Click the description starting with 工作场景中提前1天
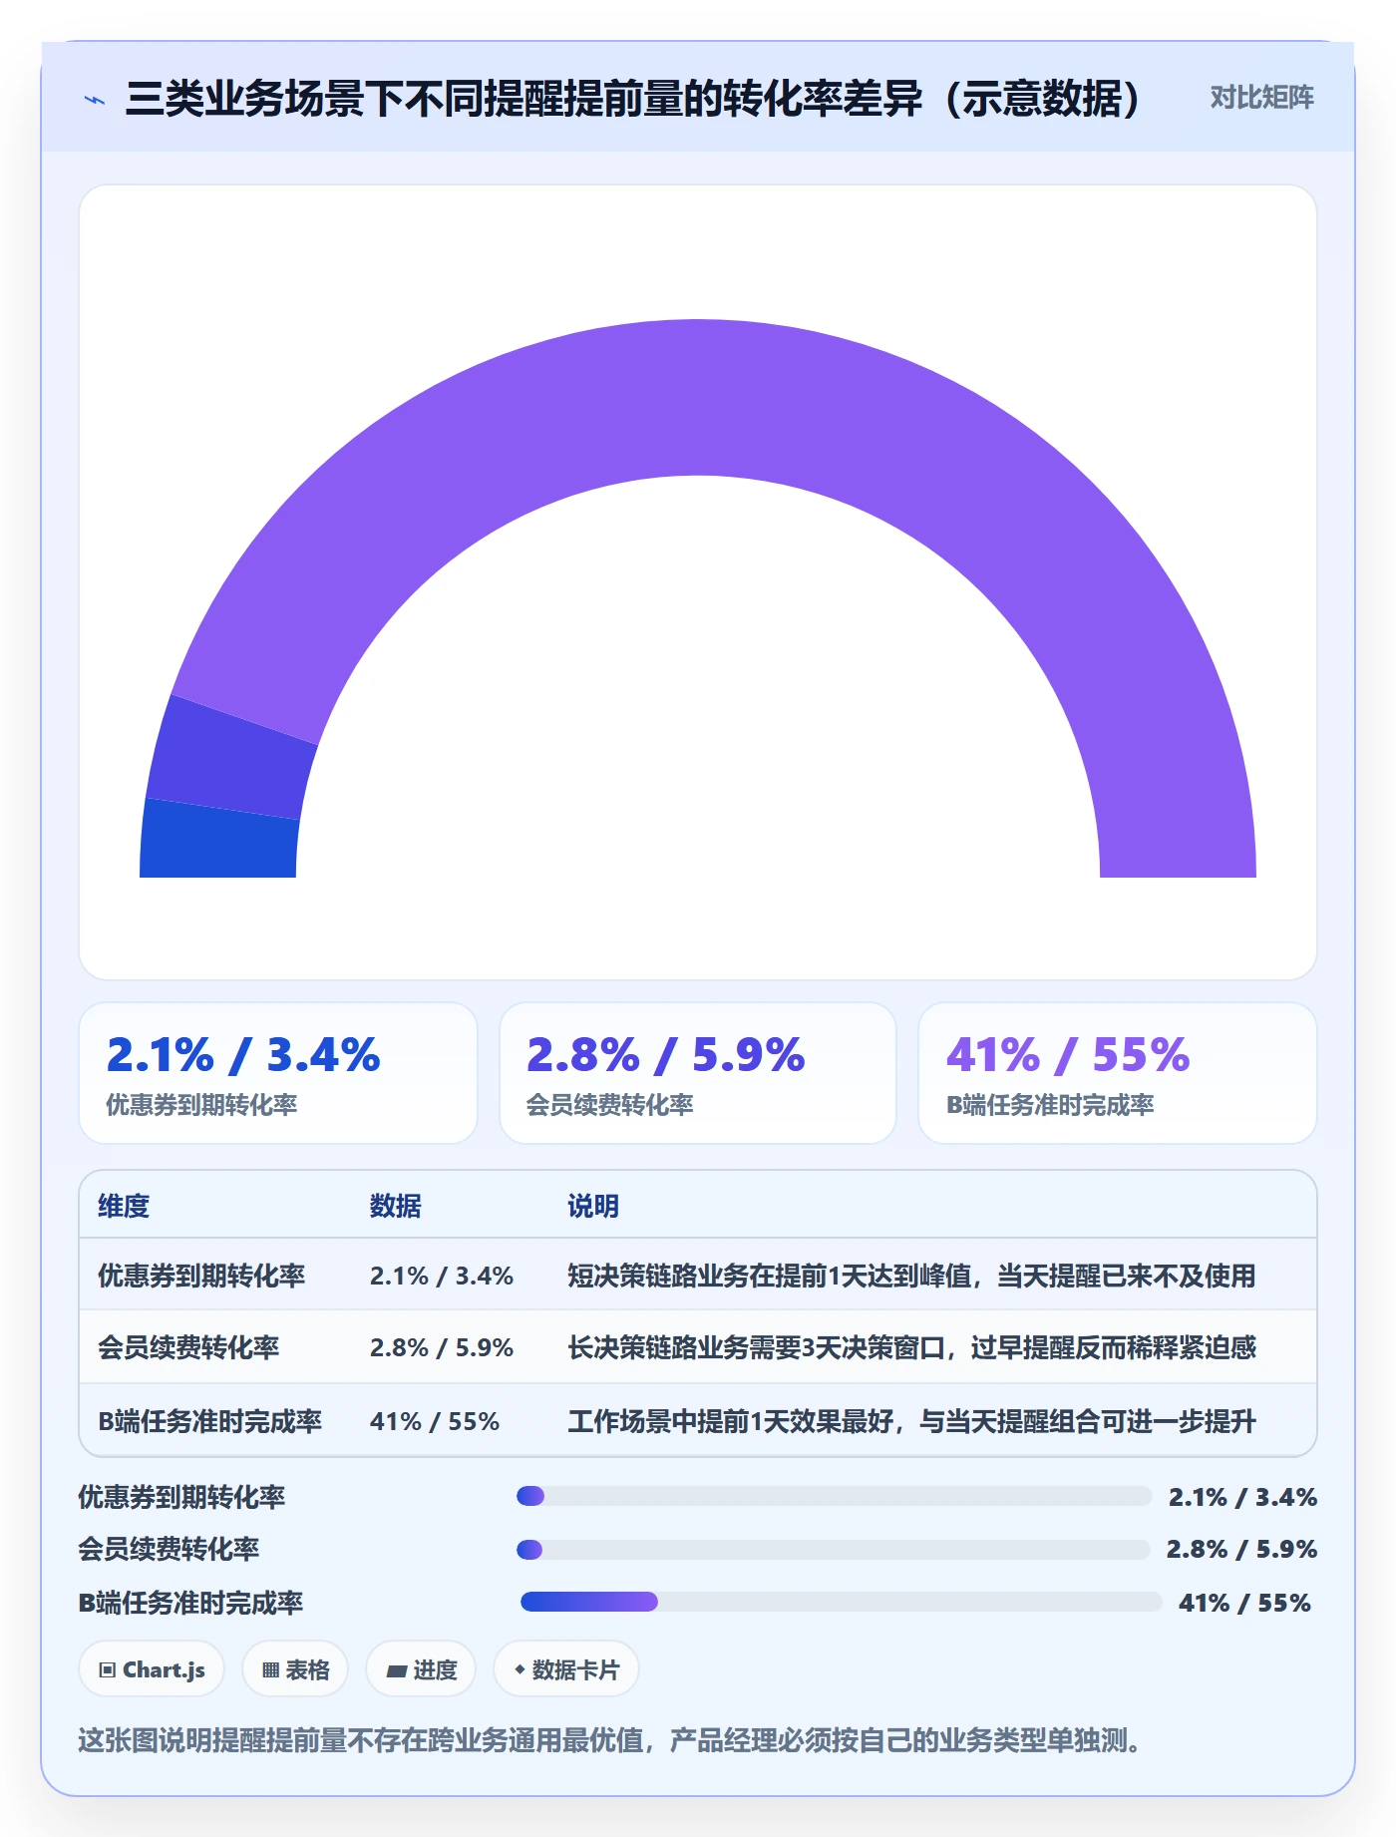1396x1837 pixels. point(911,1421)
